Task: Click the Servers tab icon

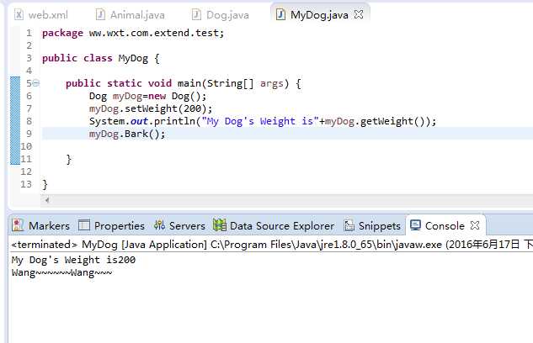Action: (159, 225)
